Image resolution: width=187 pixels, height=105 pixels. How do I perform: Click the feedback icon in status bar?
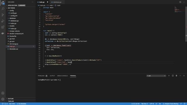coord(181,104)
